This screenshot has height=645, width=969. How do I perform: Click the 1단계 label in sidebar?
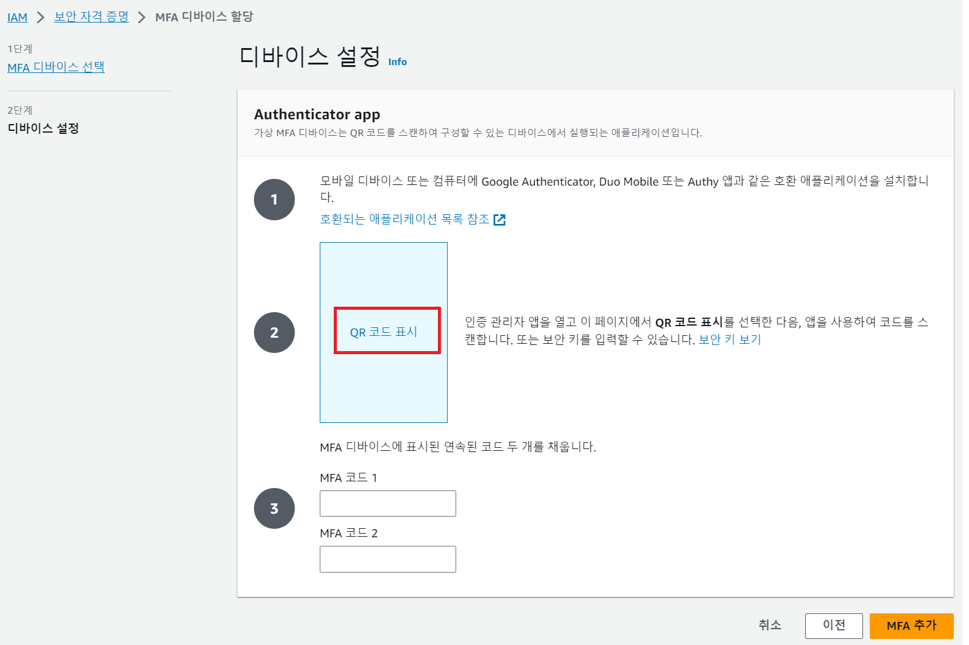pyautogui.click(x=20, y=49)
